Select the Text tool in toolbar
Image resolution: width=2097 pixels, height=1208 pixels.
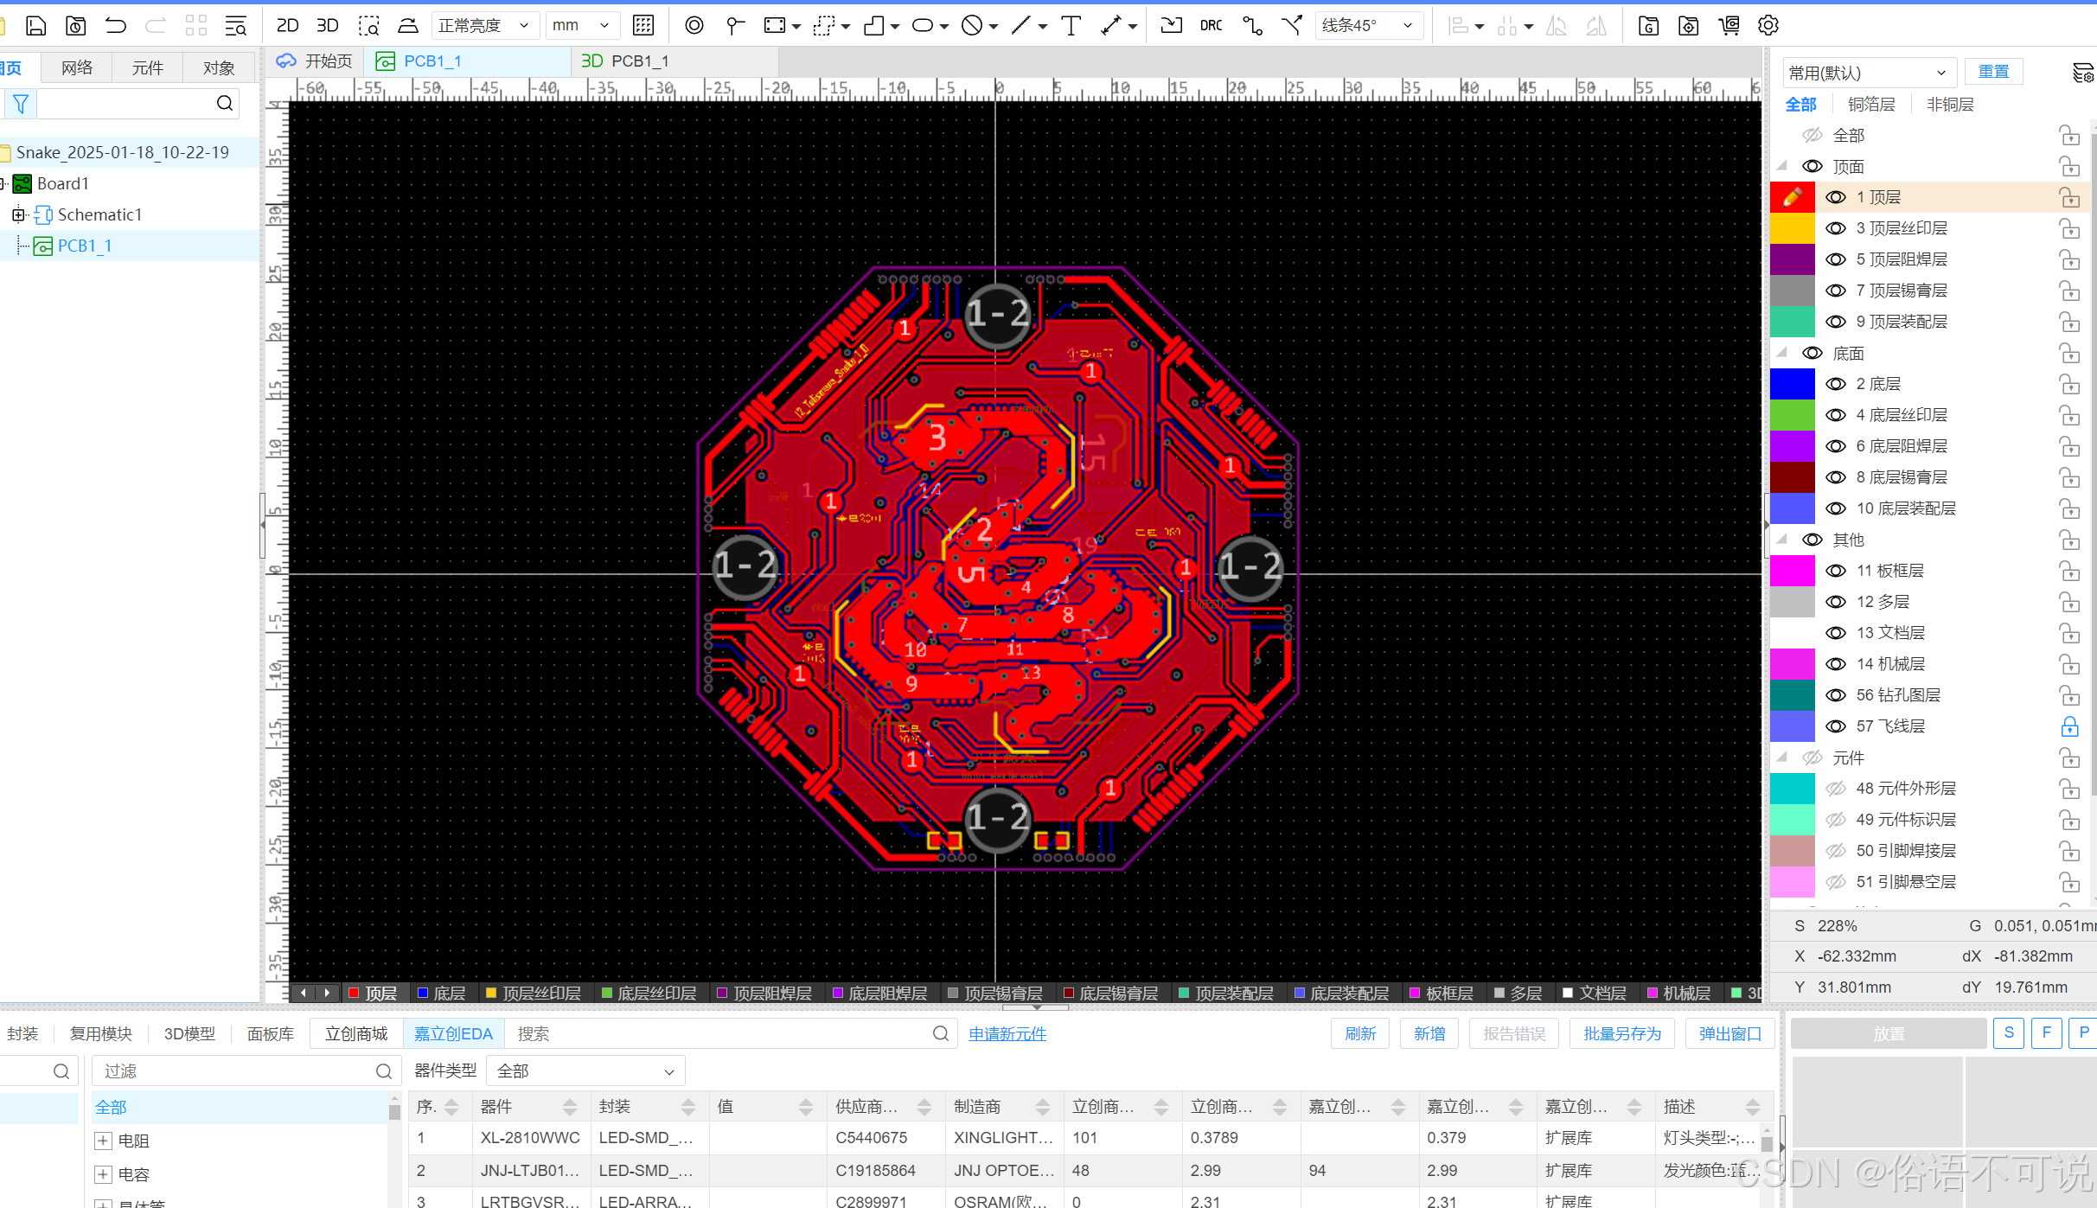(1071, 26)
